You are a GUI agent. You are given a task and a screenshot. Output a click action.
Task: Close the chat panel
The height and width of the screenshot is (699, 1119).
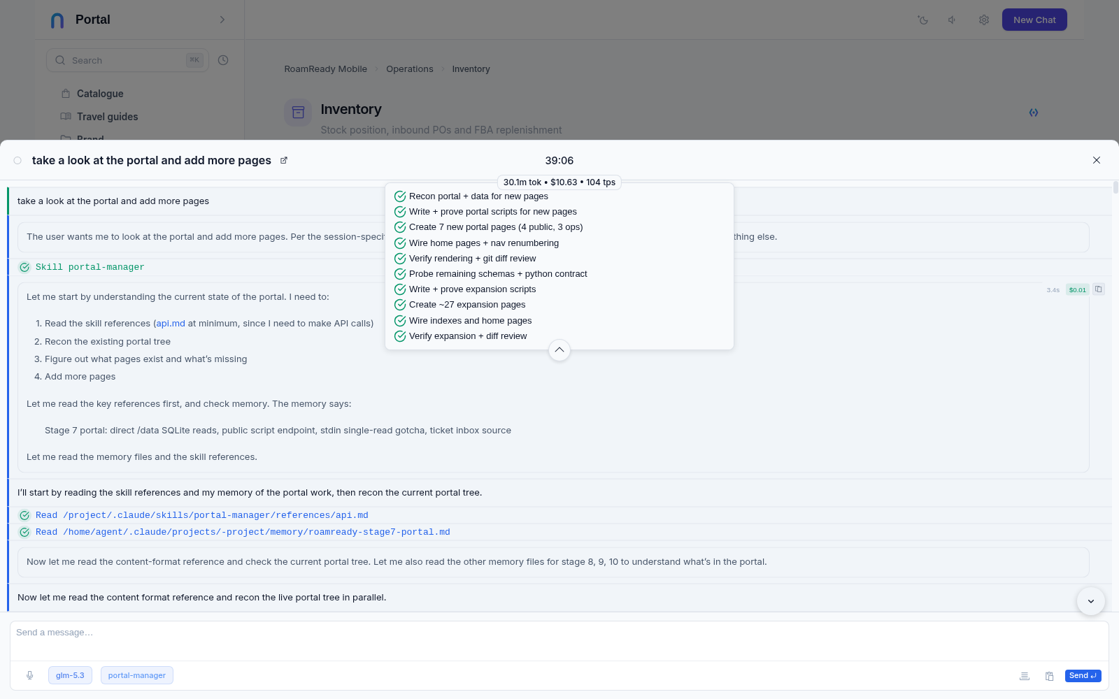point(1097,160)
